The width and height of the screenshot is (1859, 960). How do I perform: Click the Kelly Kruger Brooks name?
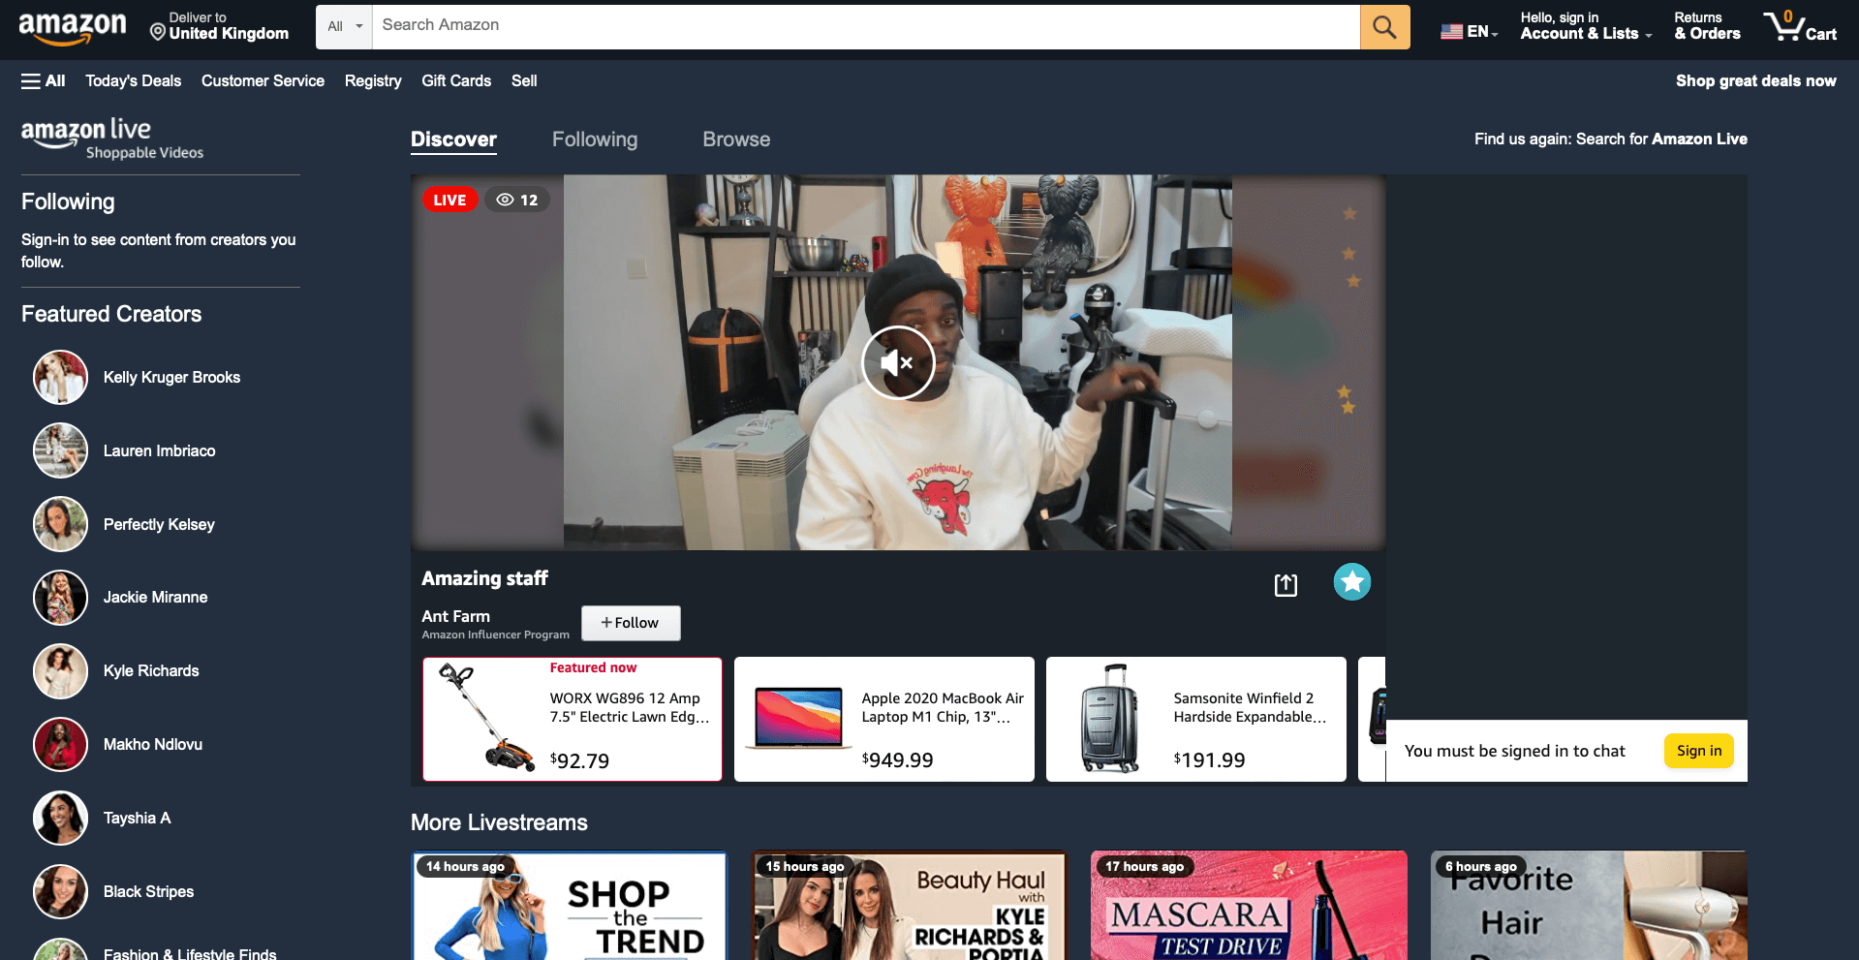pyautogui.click(x=171, y=378)
